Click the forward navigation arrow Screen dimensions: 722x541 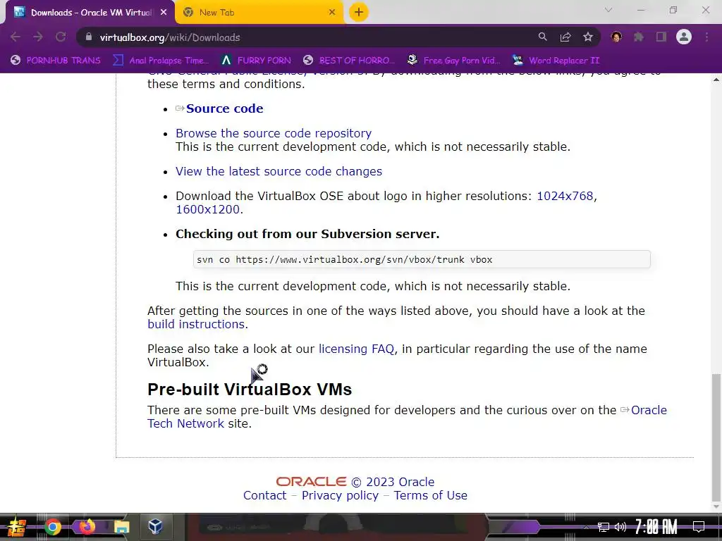pyautogui.click(x=38, y=37)
